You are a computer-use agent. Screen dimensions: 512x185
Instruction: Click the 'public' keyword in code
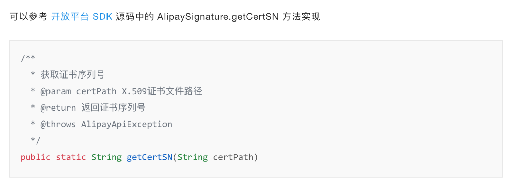click(35, 157)
